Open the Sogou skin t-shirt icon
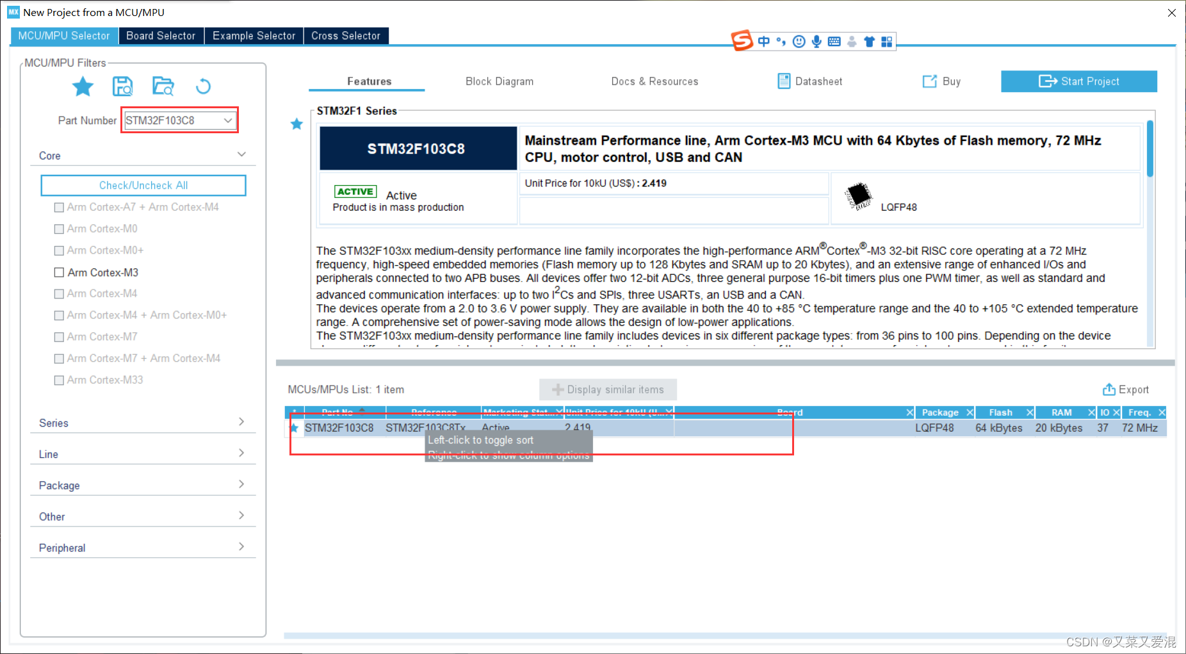1186x654 pixels. click(869, 42)
